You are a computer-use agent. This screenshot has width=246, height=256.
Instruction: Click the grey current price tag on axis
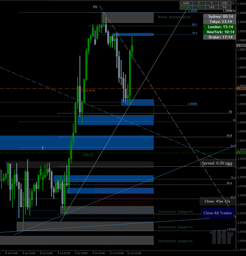pyautogui.click(x=241, y=45)
